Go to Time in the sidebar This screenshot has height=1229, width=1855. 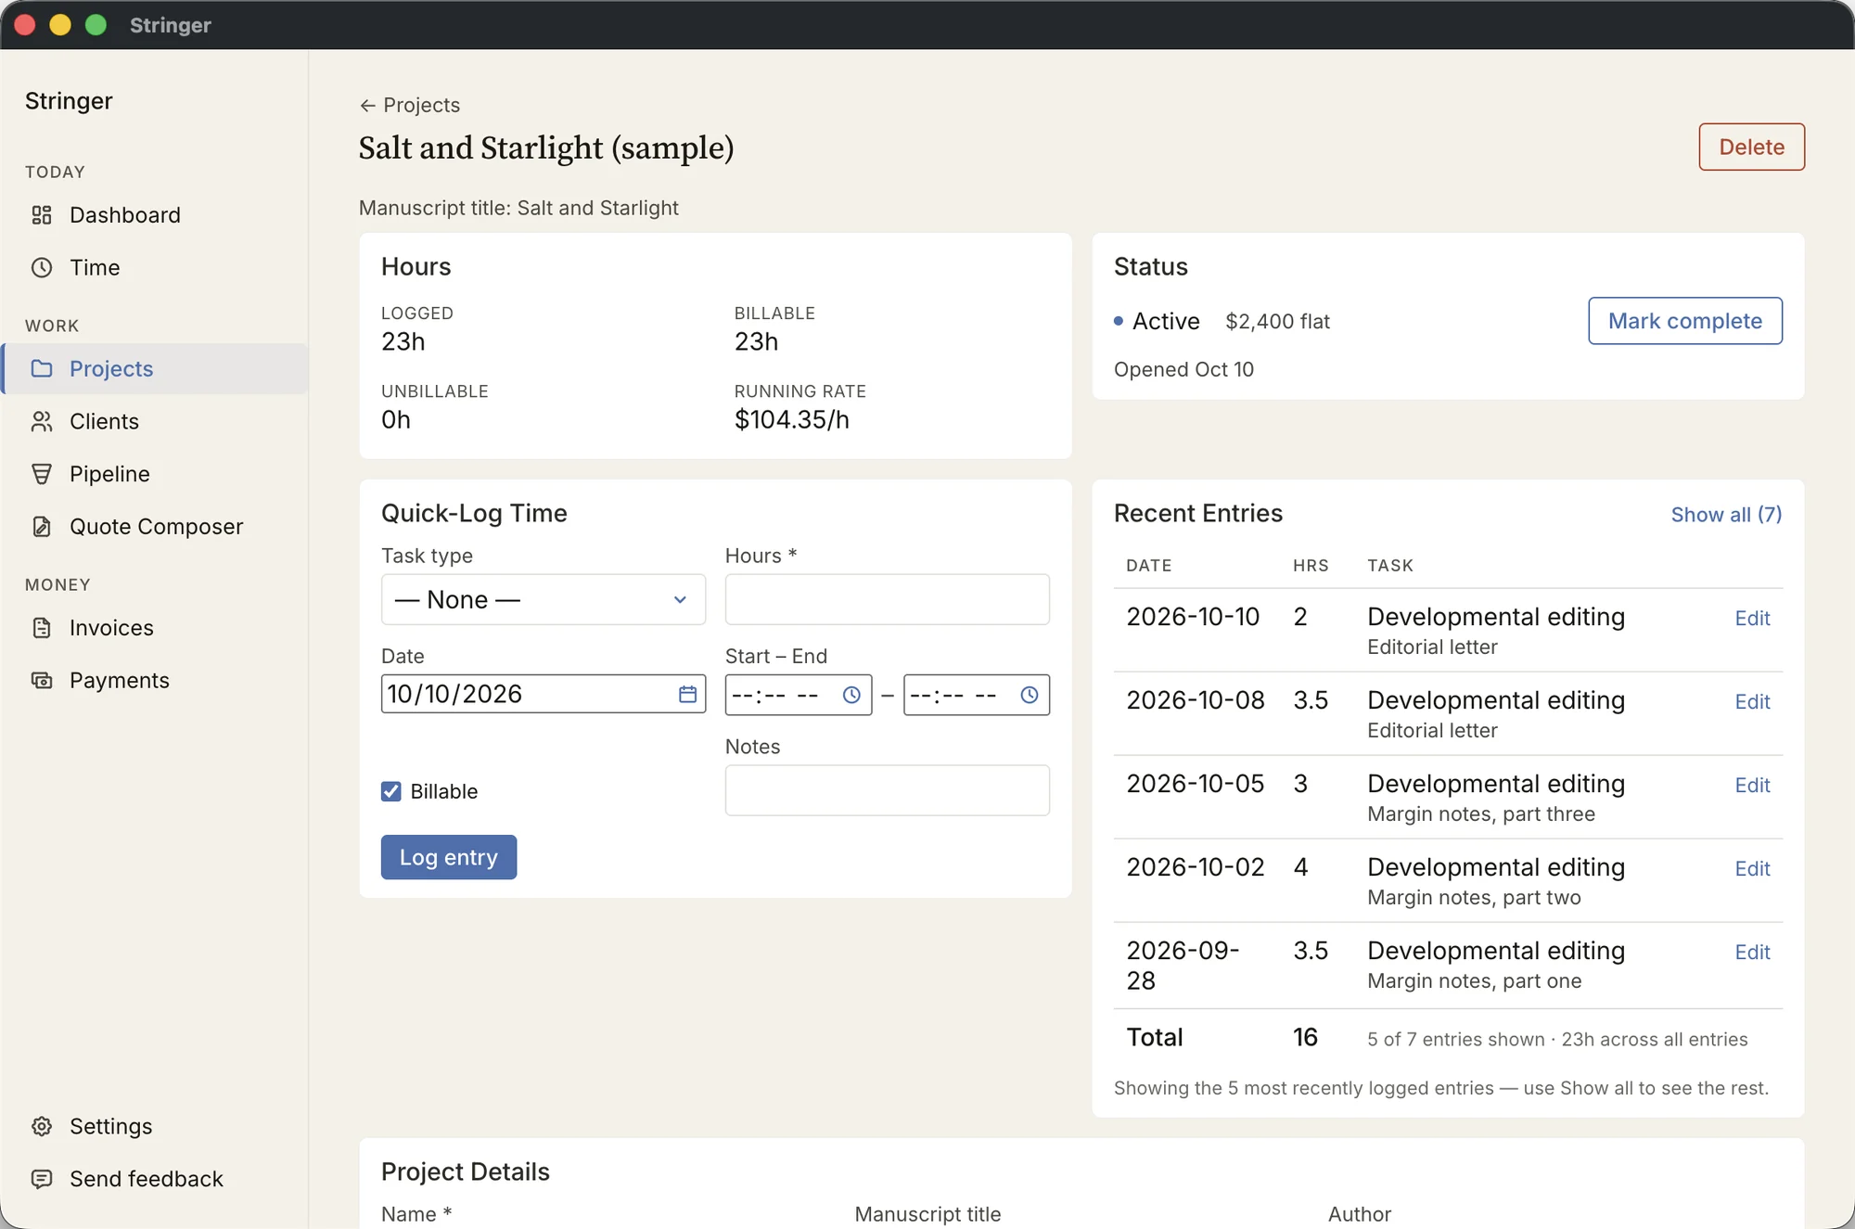156,268
